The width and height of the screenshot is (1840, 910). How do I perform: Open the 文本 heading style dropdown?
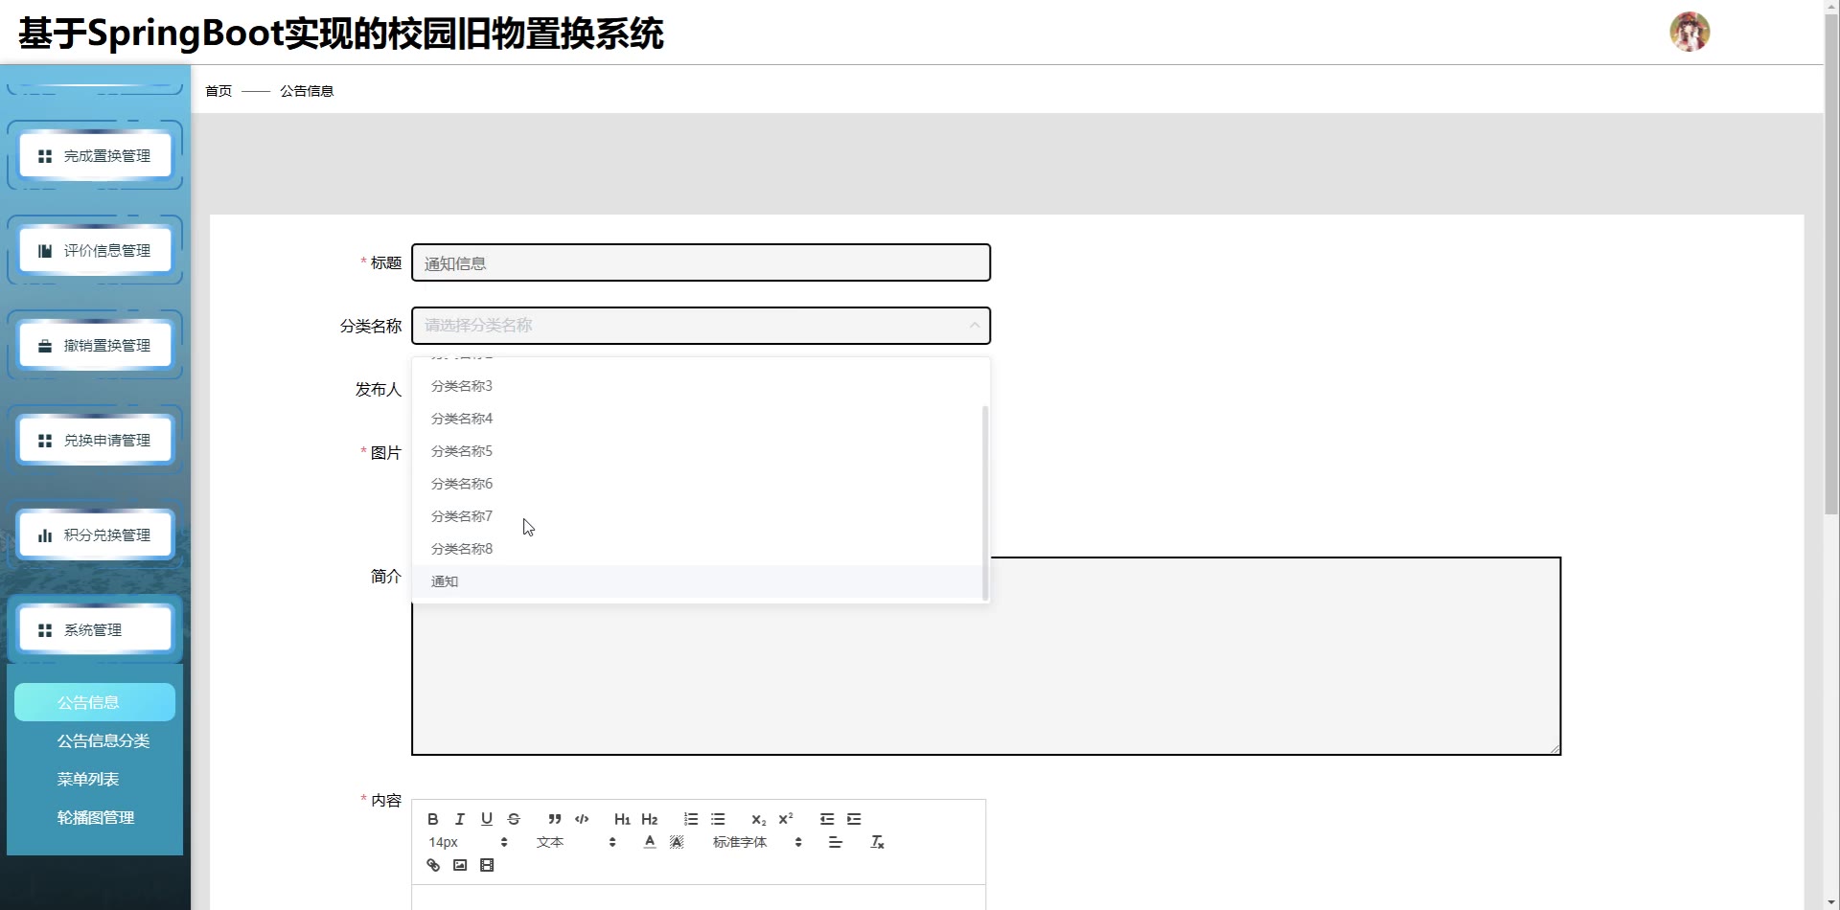[x=576, y=842]
